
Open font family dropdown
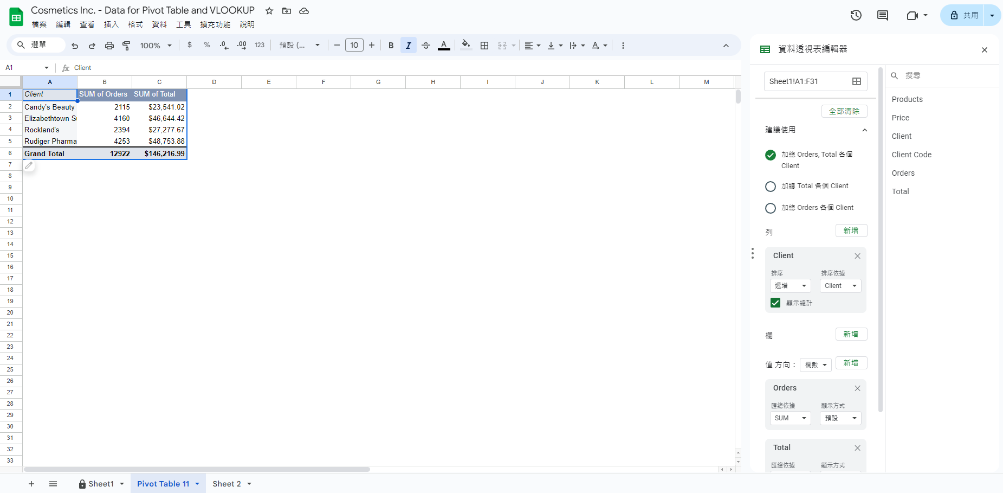(299, 46)
